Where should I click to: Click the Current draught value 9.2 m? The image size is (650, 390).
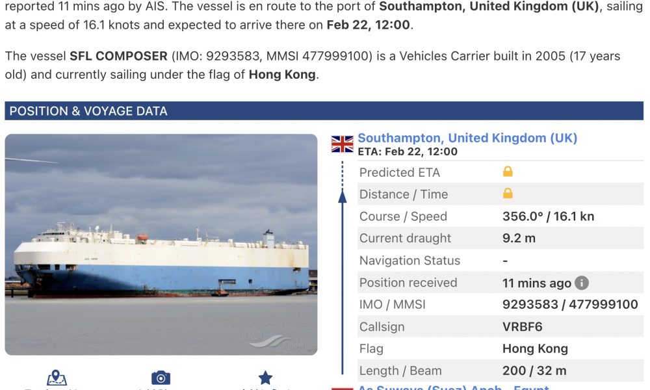coord(519,239)
